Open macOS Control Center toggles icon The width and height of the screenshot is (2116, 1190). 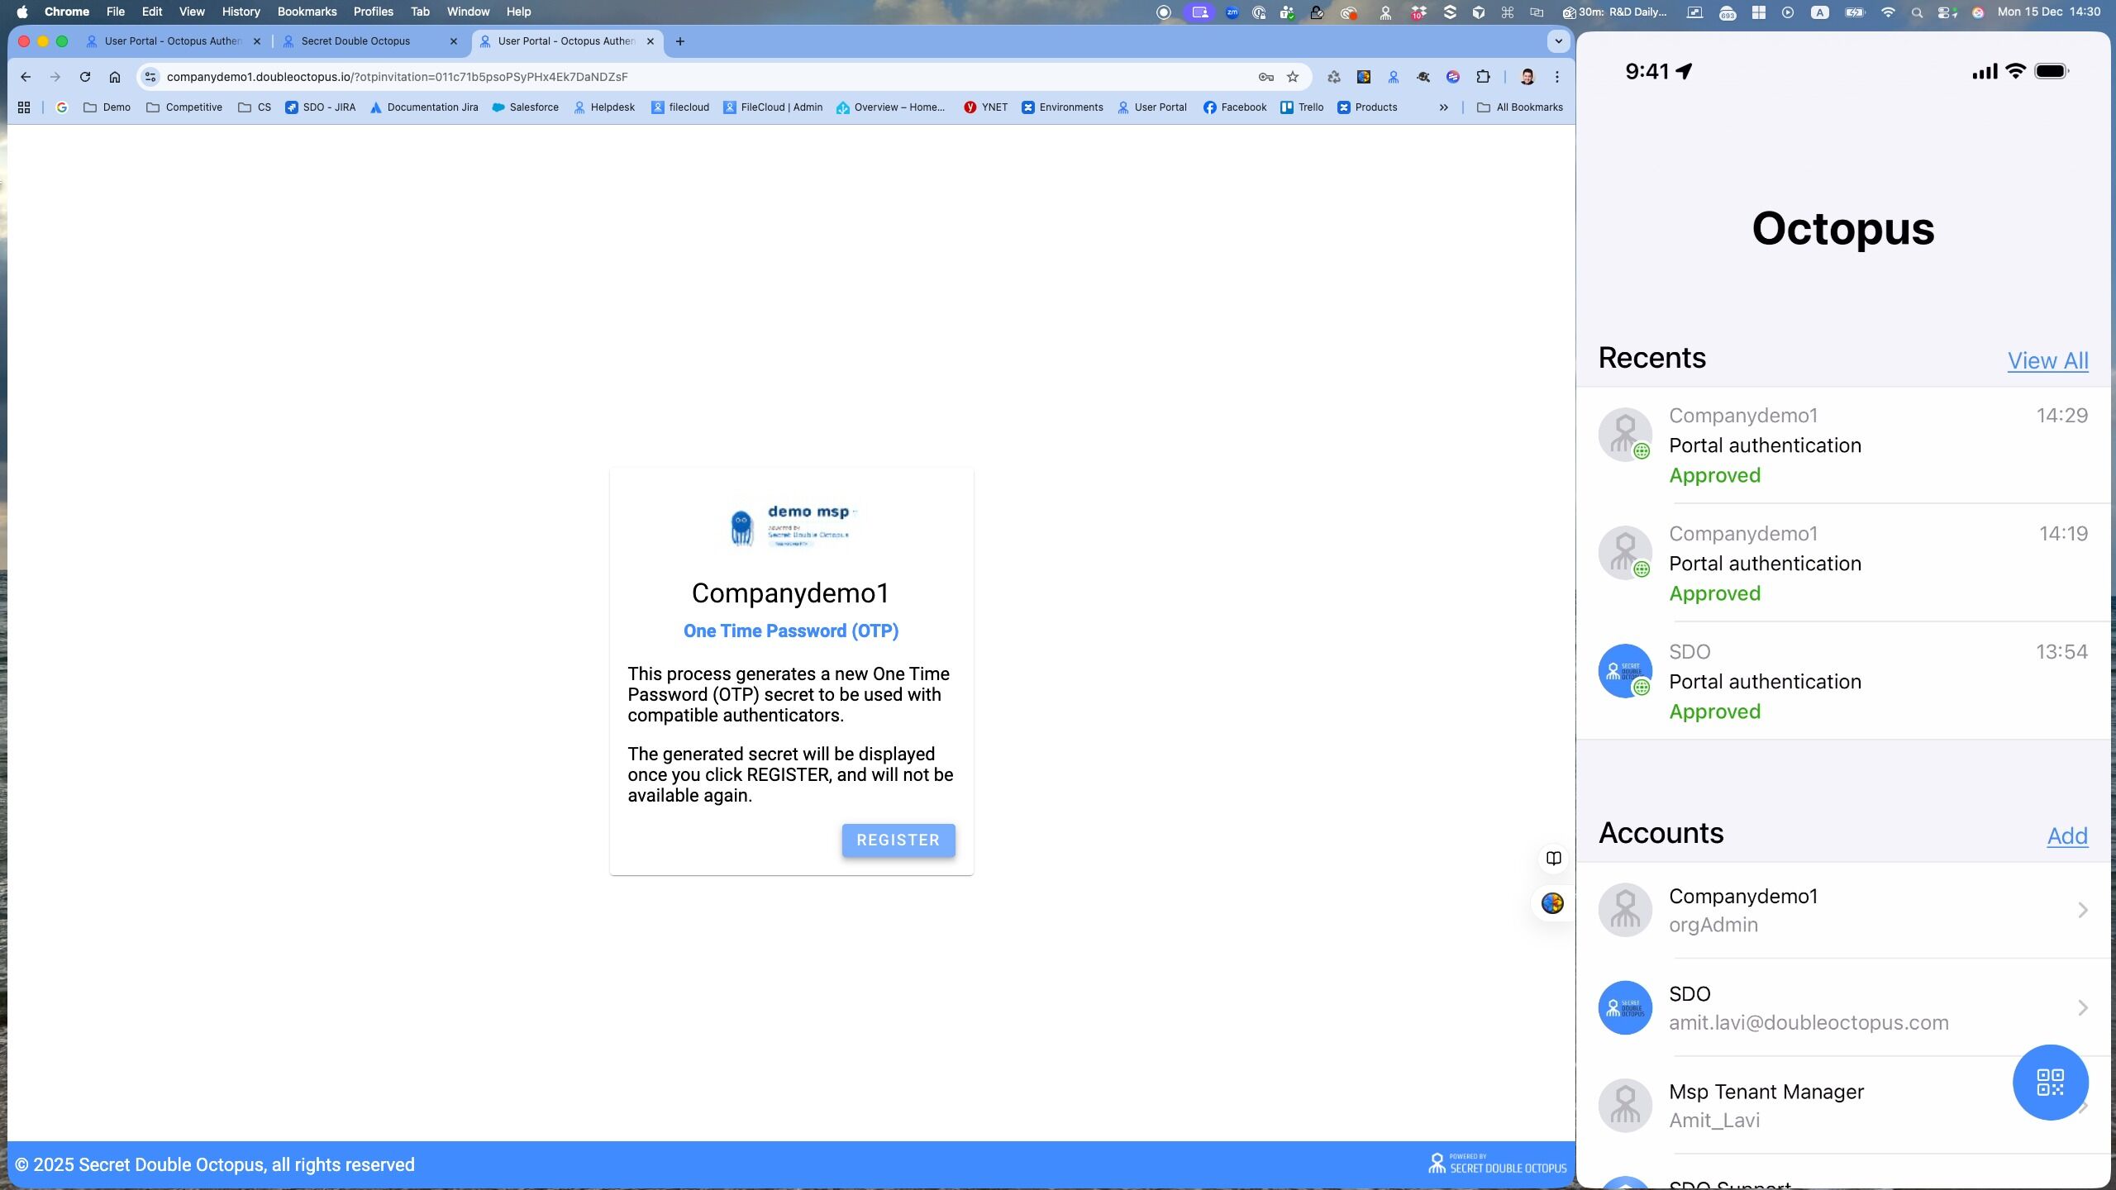pos(1946,12)
